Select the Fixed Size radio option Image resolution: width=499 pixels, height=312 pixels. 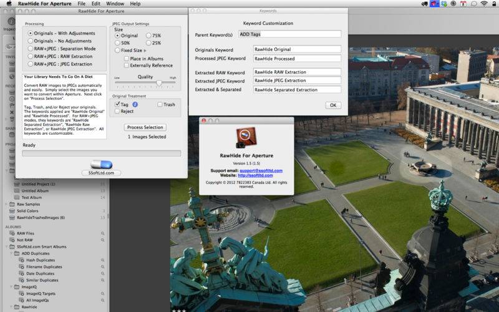[x=117, y=51]
